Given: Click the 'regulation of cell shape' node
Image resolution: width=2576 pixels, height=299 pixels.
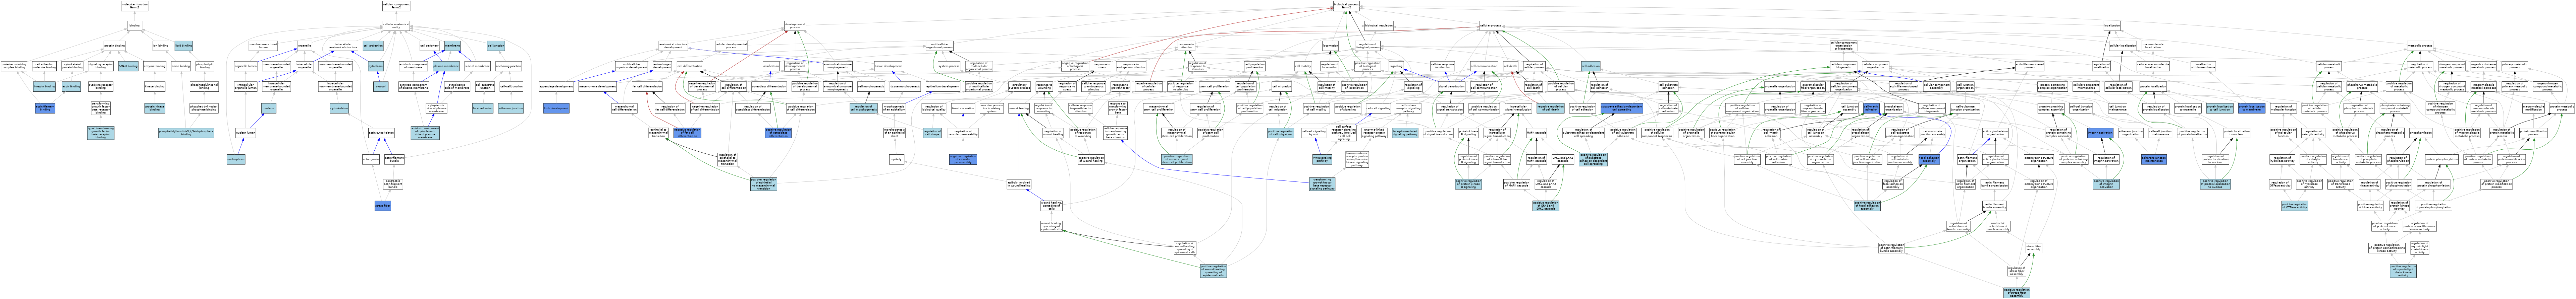Looking at the screenshot, I should coord(932,133).
